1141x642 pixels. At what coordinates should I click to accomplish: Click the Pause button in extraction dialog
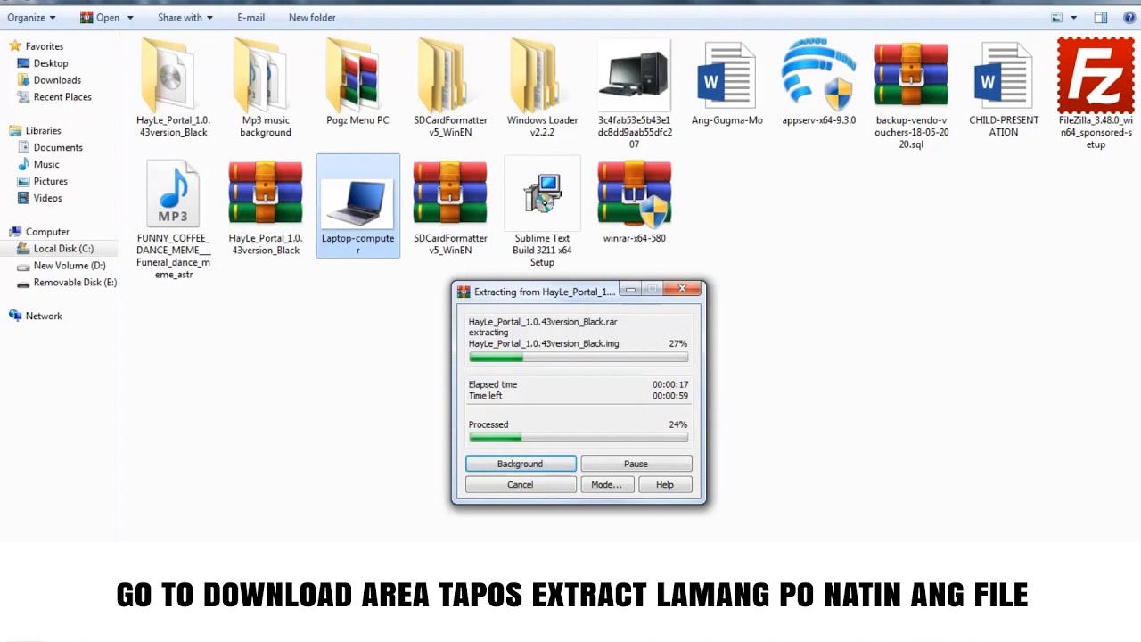tap(636, 464)
